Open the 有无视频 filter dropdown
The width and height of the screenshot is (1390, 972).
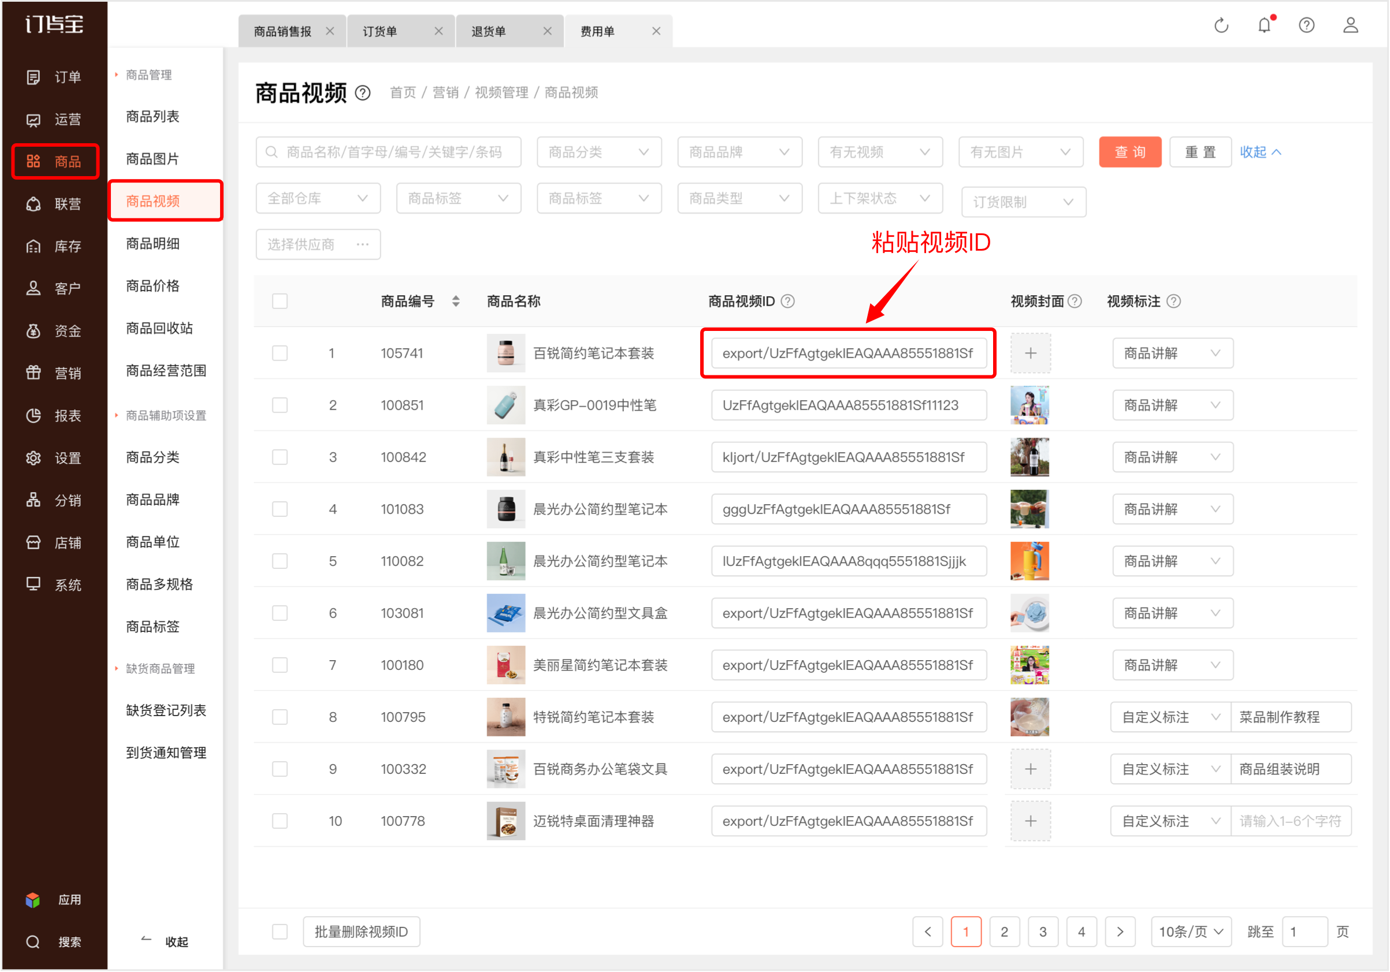click(x=880, y=152)
